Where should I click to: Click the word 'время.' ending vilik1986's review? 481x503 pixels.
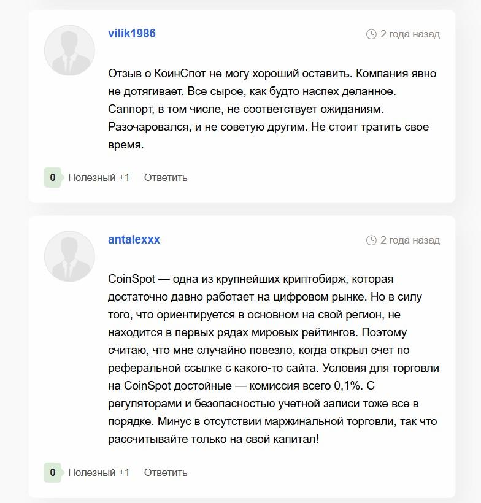tap(126, 145)
